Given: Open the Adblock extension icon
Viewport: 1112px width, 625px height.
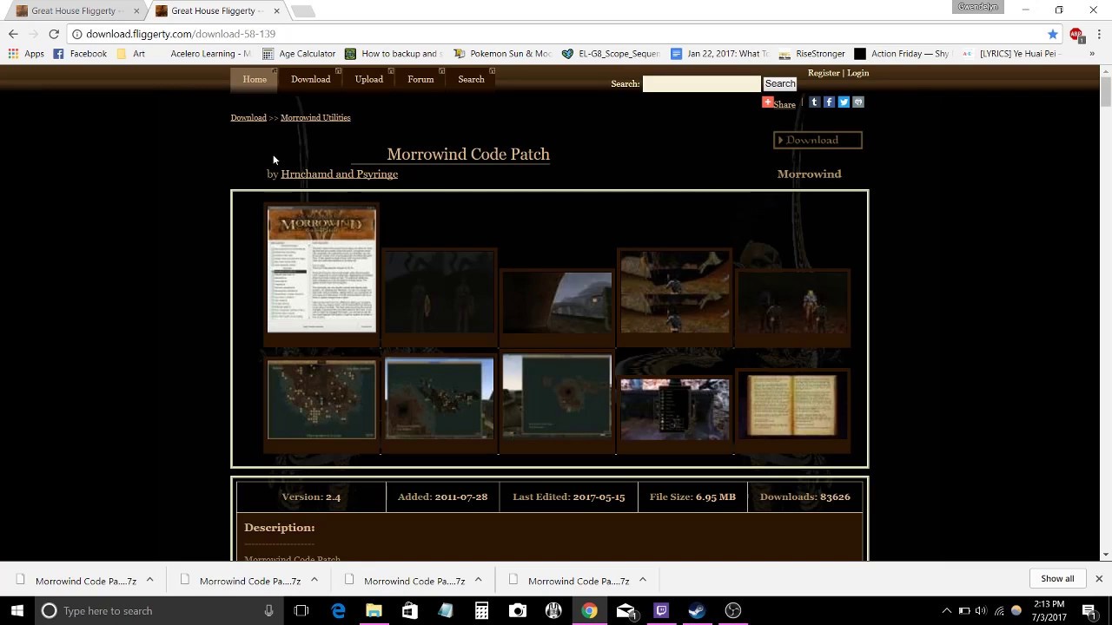Looking at the screenshot, I should [x=1076, y=35].
